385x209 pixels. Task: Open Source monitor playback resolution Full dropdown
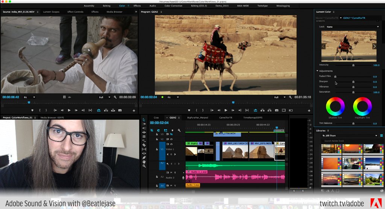coord(105,97)
